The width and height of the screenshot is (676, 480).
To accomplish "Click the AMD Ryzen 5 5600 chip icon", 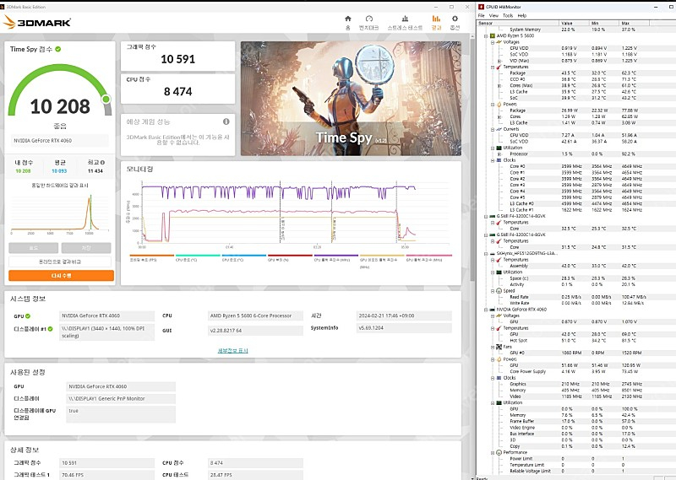I will pyautogui.click(x=493, y=35).
